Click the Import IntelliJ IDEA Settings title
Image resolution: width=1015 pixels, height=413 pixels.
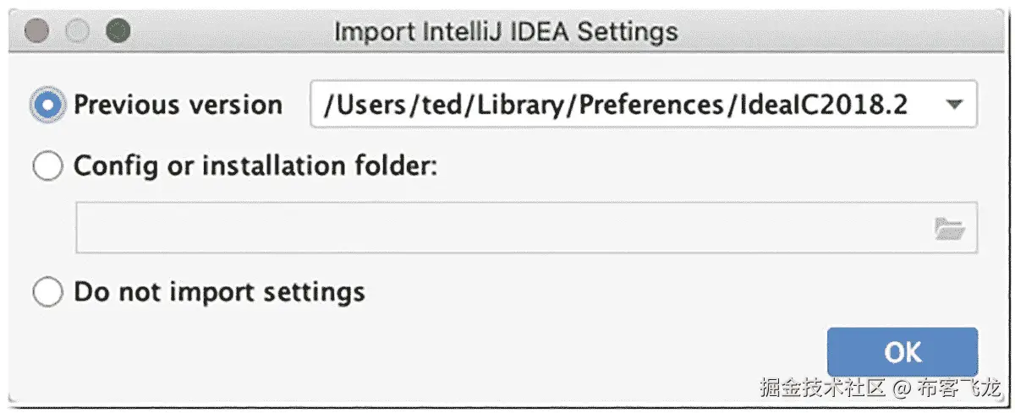point(506,32)
